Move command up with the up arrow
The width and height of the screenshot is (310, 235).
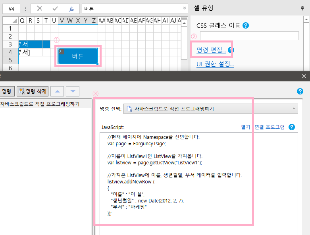coord(58,92)
